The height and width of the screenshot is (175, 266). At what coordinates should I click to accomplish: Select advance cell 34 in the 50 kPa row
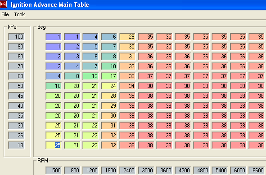tap(127, 86)
